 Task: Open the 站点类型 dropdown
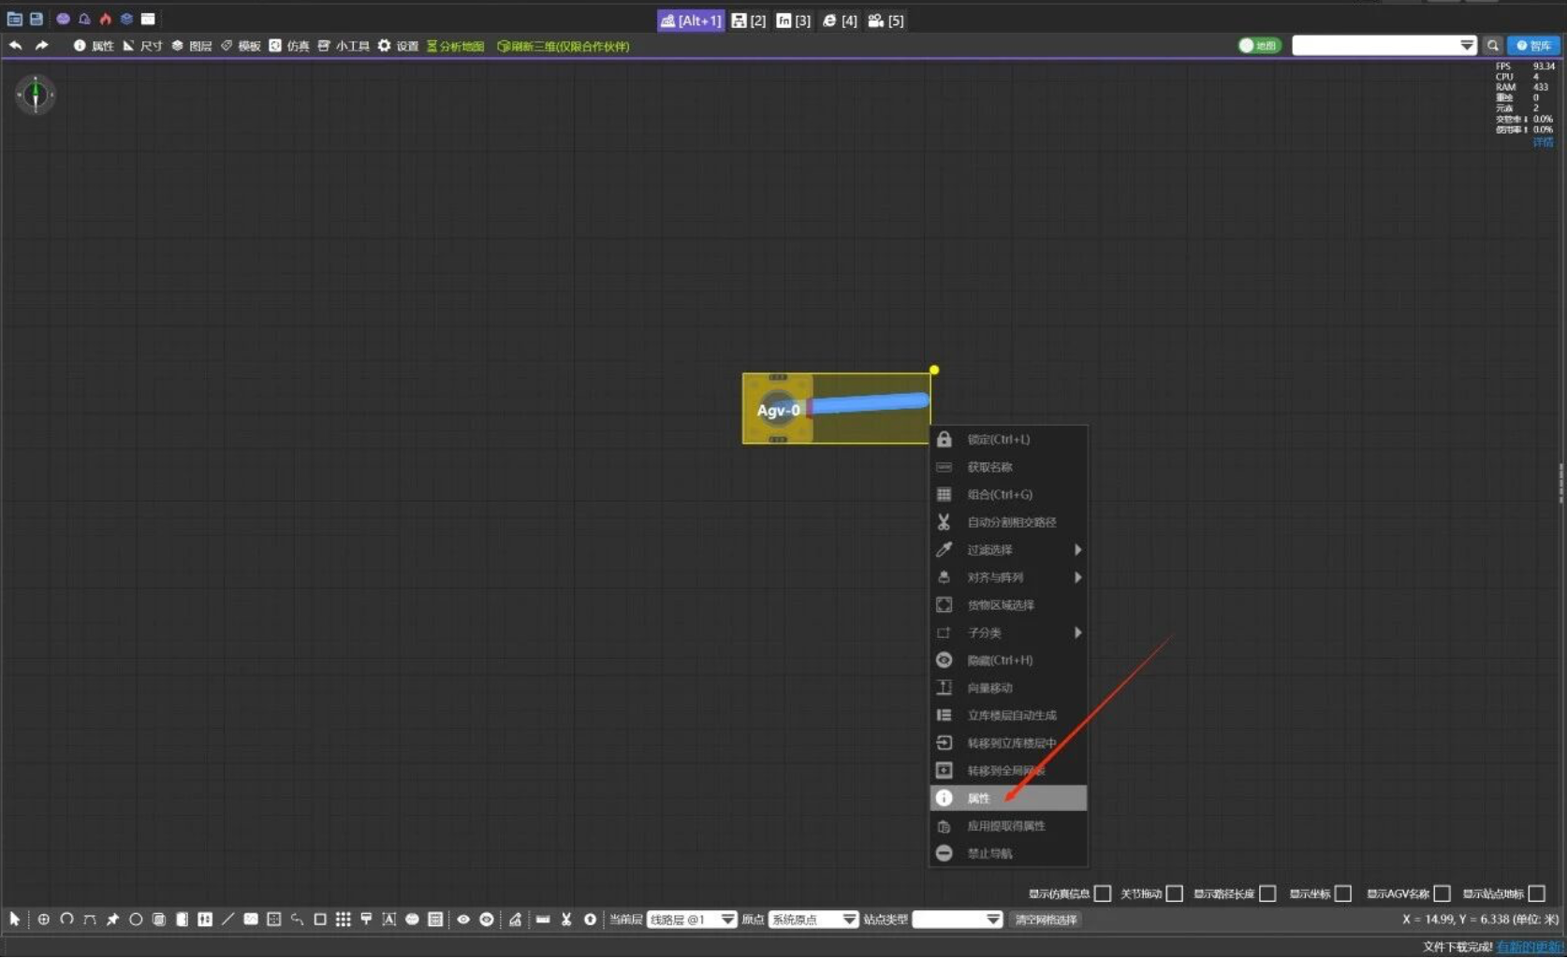tap(957, 920)
